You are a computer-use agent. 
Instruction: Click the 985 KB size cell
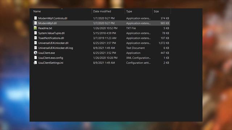coord(165,23)
